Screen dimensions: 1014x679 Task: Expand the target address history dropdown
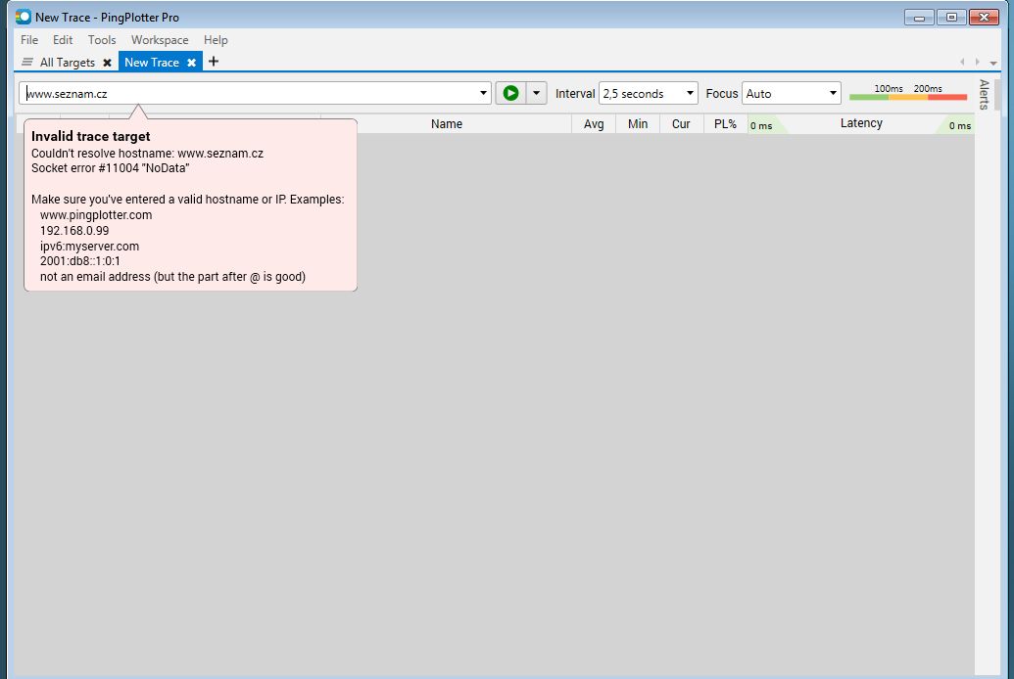point(482,93)
